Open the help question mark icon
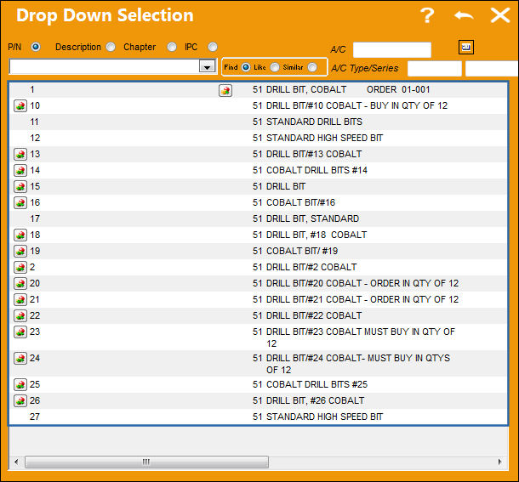The image size is (519, 482). click(x=427, y=15)
